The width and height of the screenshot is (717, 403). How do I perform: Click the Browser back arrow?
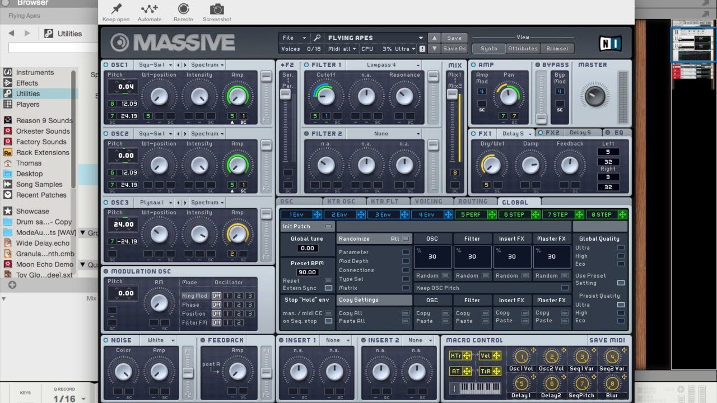coord(11,34)
